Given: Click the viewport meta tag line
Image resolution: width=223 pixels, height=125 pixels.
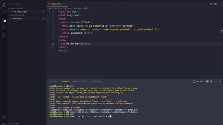Looking at the screenshot, I should [110, 30].
